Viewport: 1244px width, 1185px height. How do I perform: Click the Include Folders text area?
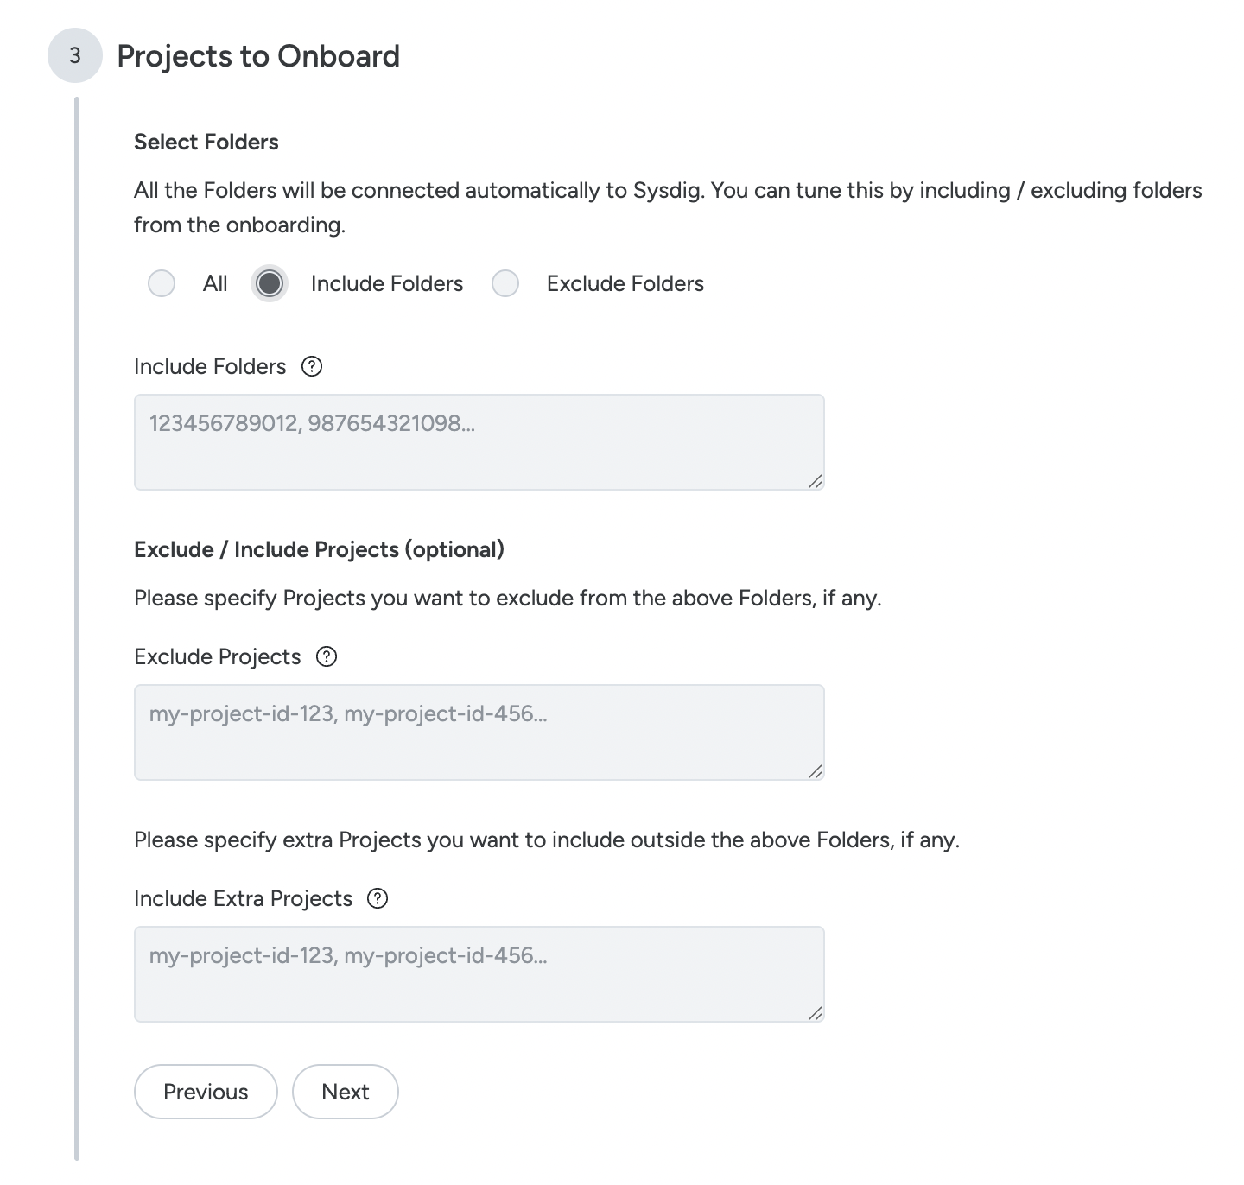pyautogui.click(x=479, y=443)
